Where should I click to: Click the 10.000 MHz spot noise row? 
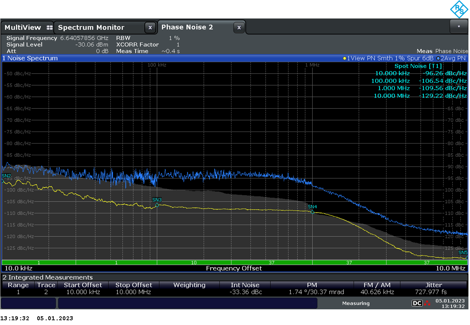pyautogui.click(x=420, y=96)
